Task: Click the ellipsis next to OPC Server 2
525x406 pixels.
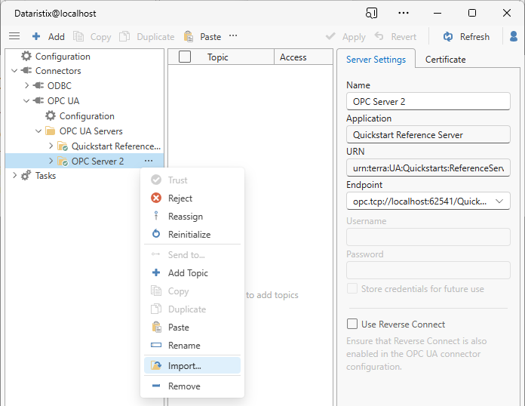Action: click(x=149, y=161)
